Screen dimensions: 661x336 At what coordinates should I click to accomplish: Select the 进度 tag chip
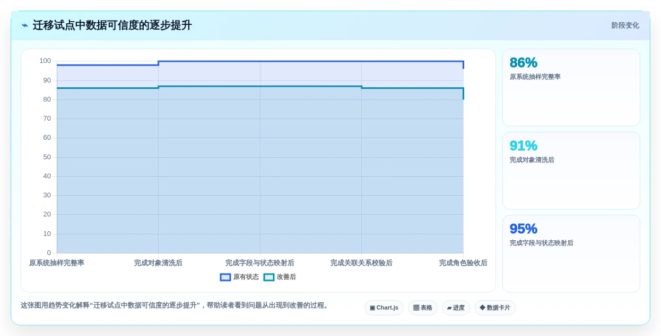coord(456,308)
